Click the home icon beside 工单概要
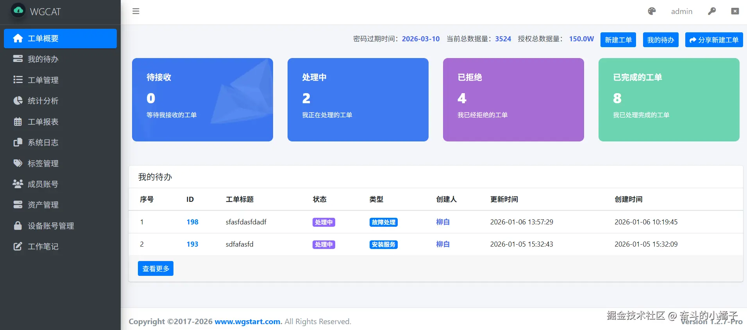 (18, 38)
